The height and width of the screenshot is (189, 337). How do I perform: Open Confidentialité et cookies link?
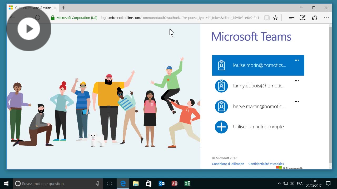[x=266, y=164]
